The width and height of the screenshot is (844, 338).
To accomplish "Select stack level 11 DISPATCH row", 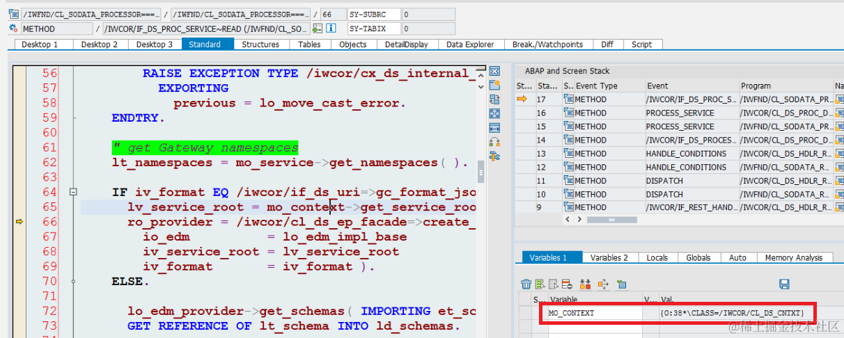I will (x=679, y=181).
